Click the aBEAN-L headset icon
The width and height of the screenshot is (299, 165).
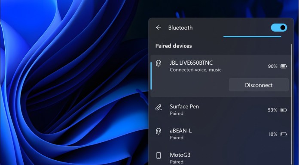[159, 131]
